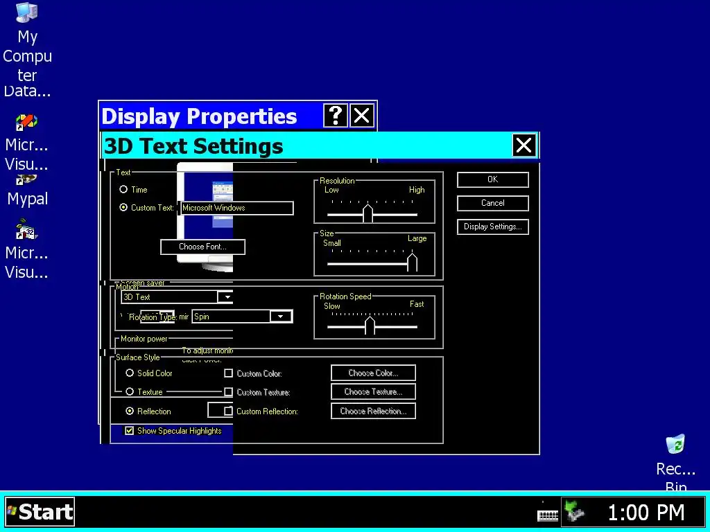Click the Start button
This screenshot has width=710, height=532.
point(40,512)
